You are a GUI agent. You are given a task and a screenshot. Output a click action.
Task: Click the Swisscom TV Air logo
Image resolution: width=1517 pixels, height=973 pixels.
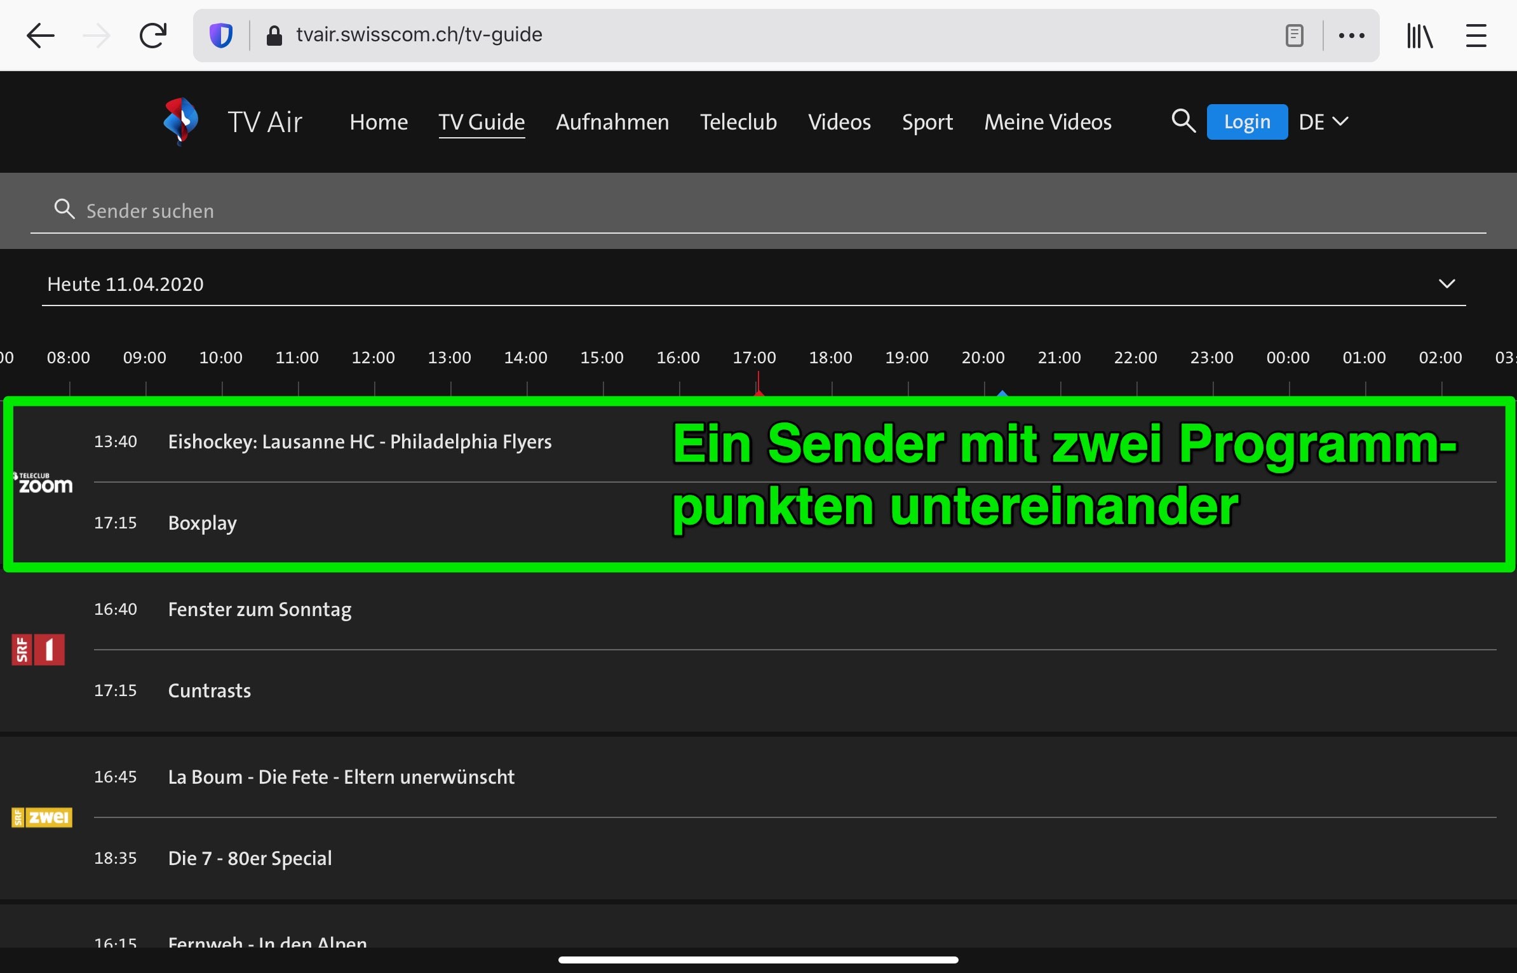coord(182,121)
